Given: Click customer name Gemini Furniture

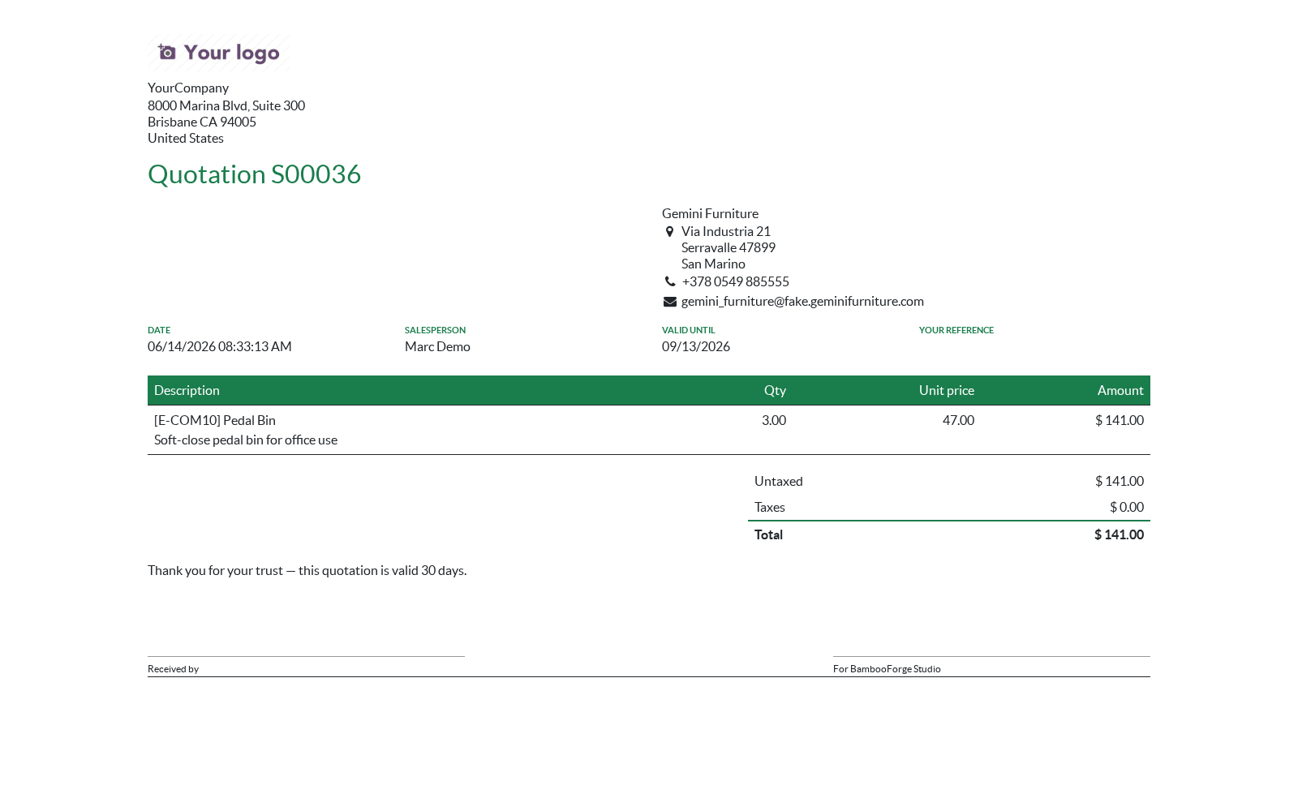Looking at the screenshot, I should 710,213.
